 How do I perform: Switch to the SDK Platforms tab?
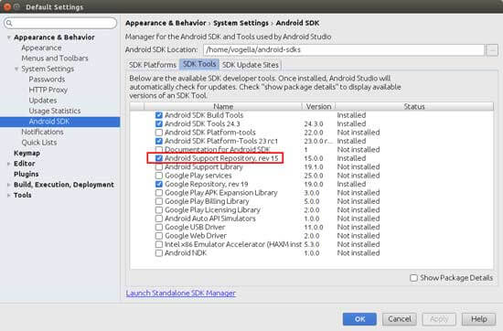(153, 65)
